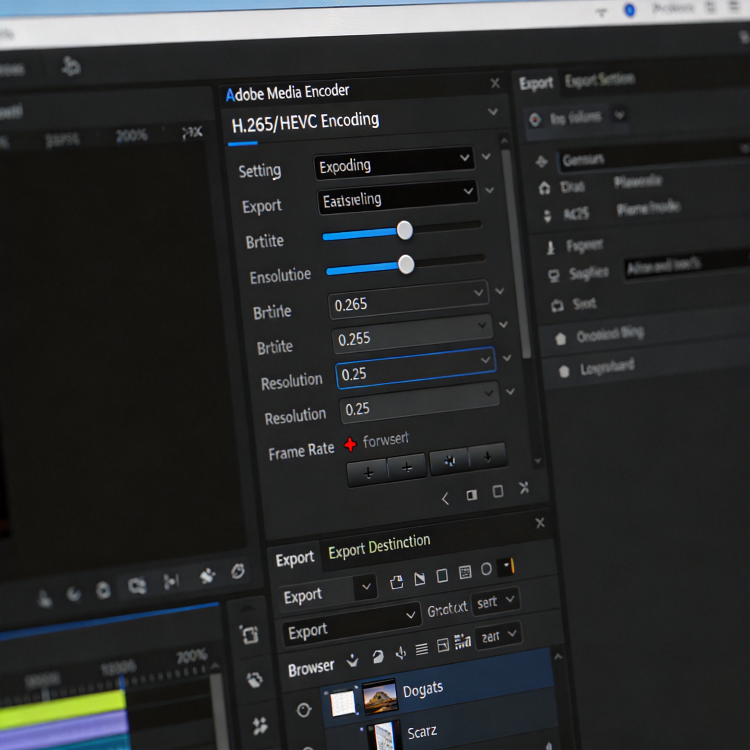The width and height of the screenshot is (750, 750).
Task: Collapse the H.265/HEVC Encoding section chevron
Action: (x=493, y=112)
